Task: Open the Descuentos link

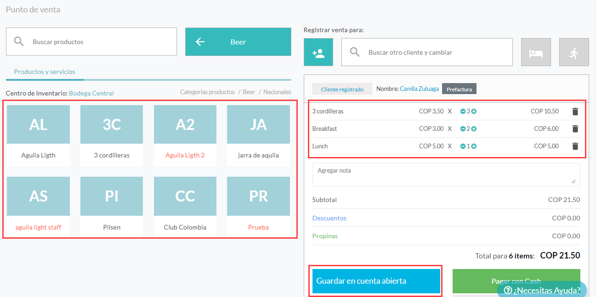Action: tap(329, 218)
